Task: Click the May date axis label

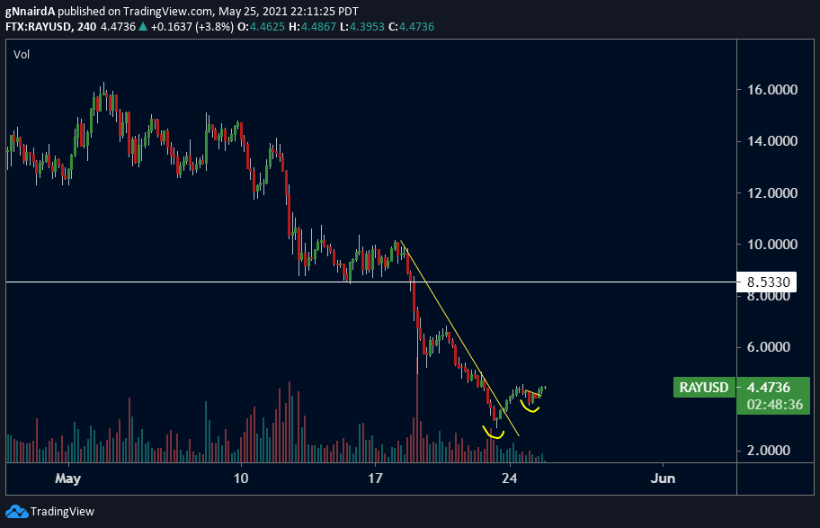Action: (x=68, y=479)
